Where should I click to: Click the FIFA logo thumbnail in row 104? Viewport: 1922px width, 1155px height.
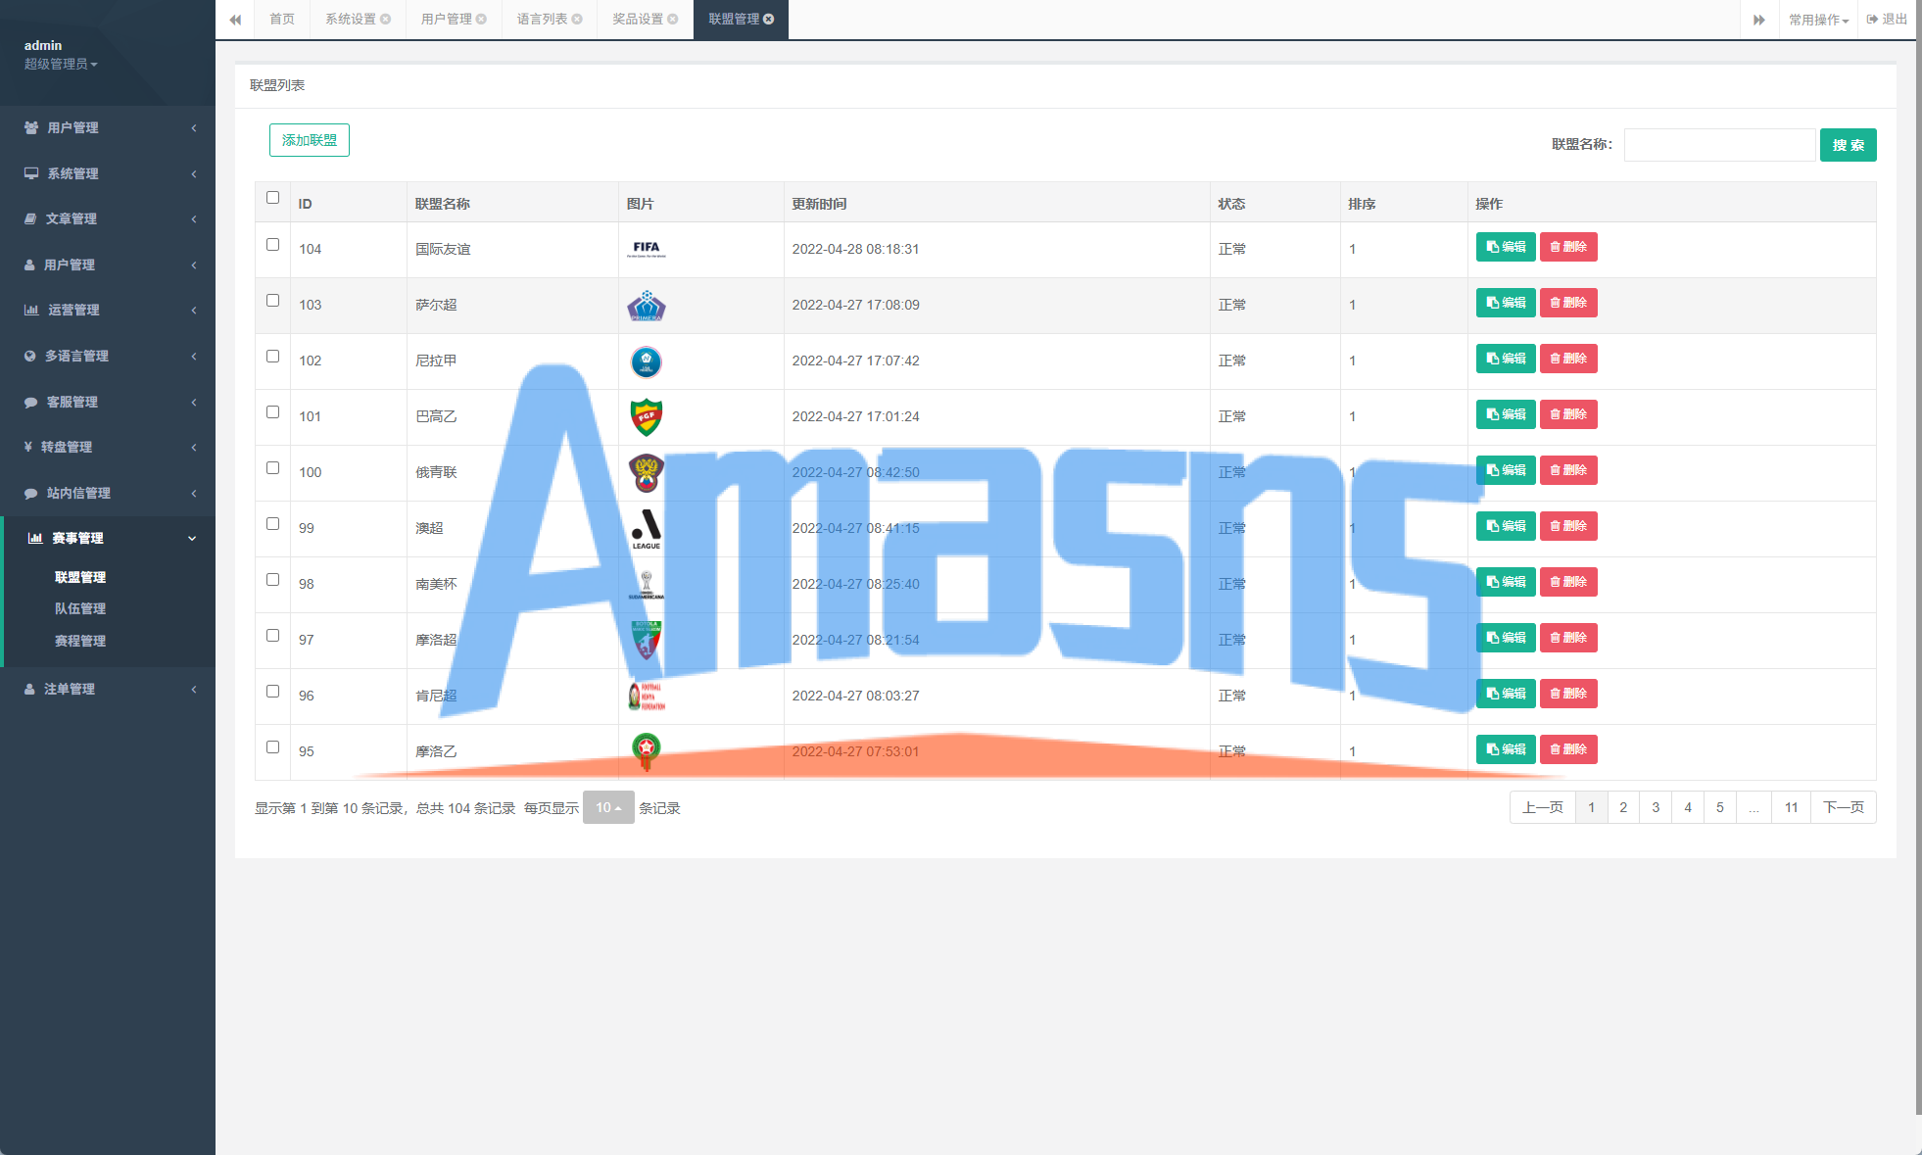pyautogui.click(x=646, y=249)
